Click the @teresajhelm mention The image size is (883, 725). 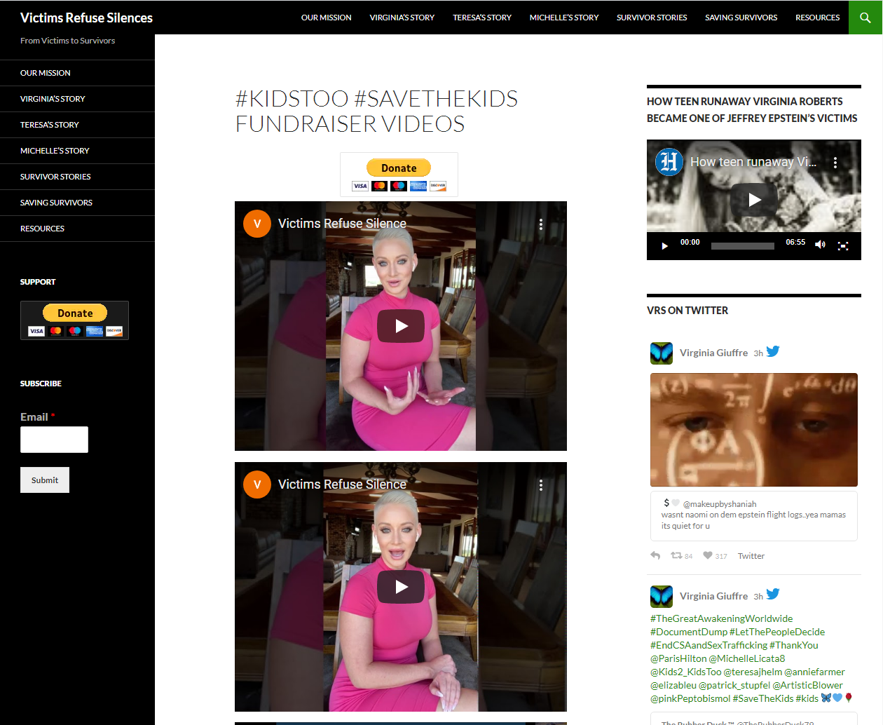[x=753, y=672]
